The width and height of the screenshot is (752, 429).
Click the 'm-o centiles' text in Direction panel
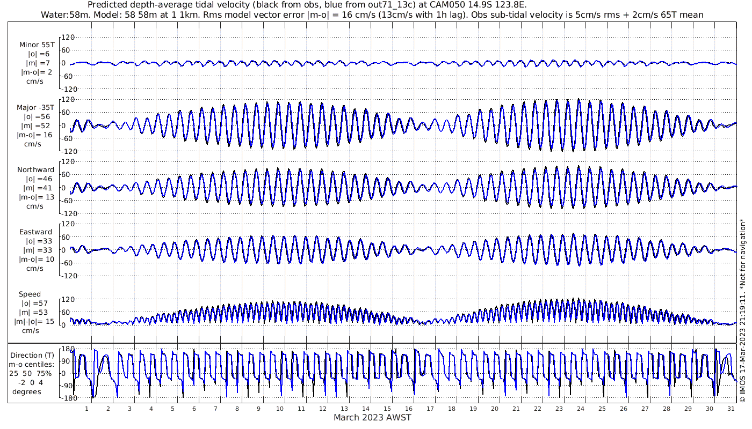(33, 364)
